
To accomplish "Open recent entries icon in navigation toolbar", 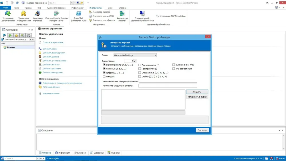I will pos(22,35).
